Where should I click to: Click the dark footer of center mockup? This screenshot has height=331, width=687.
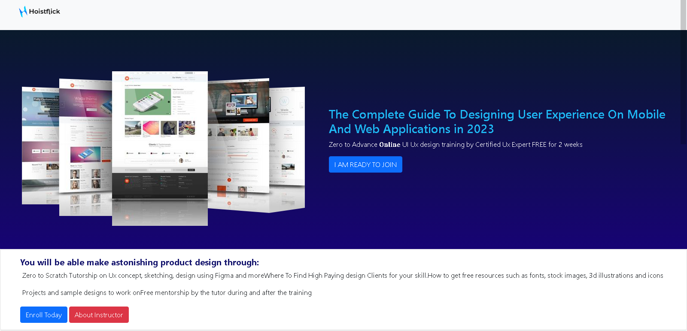[x=160, y=185]
